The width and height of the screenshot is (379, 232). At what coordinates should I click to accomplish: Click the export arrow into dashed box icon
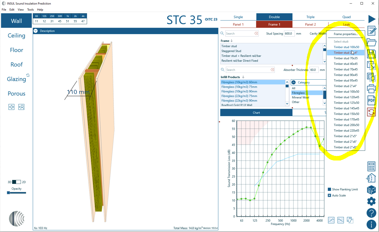(x=371, y=65)
